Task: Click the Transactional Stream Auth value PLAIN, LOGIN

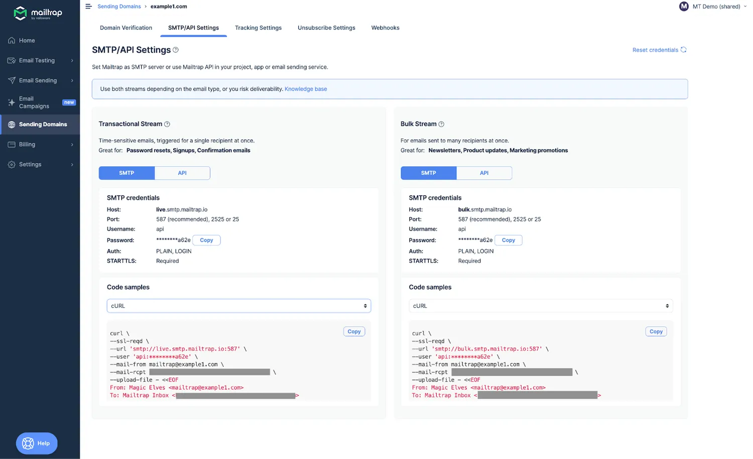Action: [x=174, y=252]
